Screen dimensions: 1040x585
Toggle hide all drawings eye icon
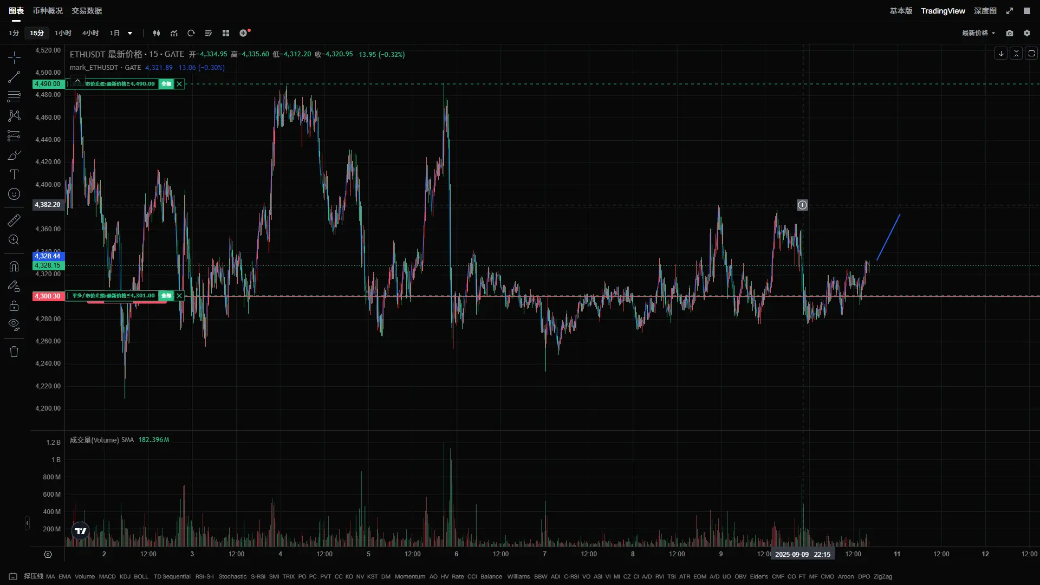tap(14, 325)
